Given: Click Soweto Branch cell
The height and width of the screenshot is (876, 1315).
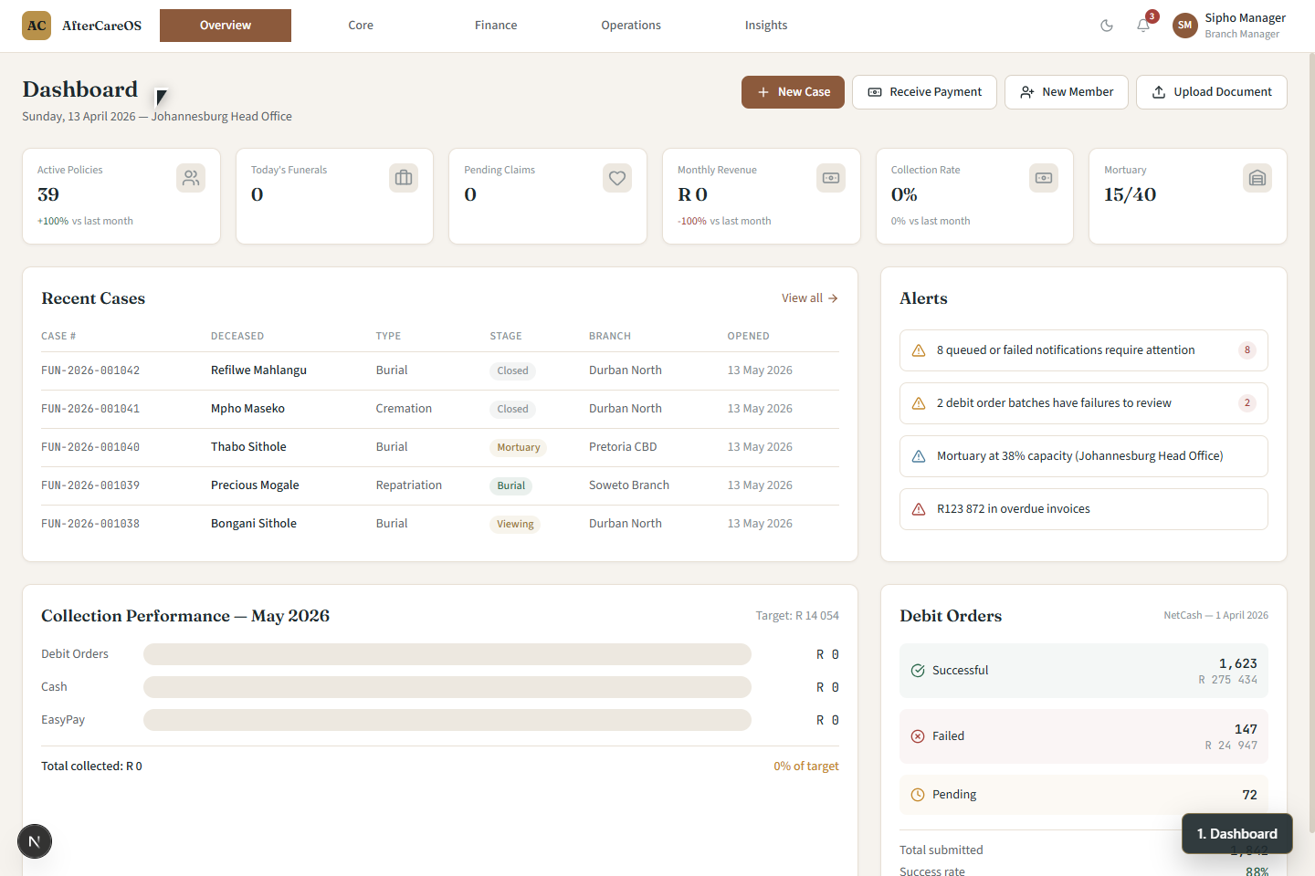Looking at the screenshot, I should pos(629,485).
